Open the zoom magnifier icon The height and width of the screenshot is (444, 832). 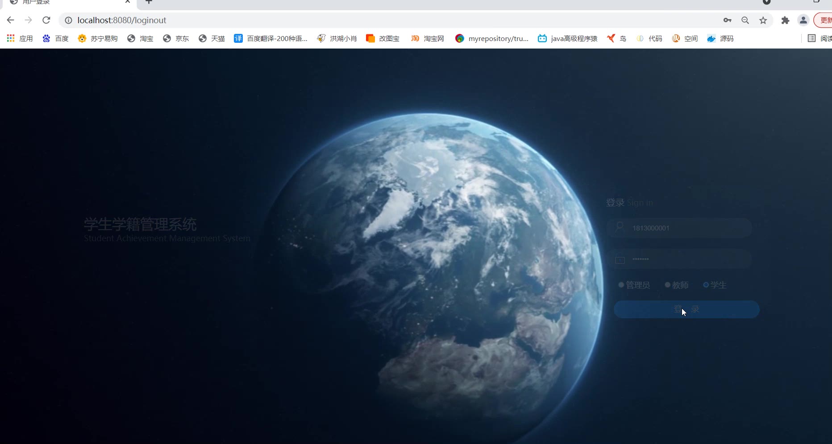(x=745, y=20)
